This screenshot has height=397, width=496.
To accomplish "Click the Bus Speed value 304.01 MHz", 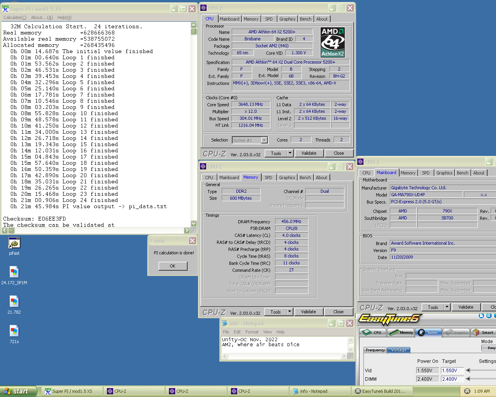I will (251, 118).
